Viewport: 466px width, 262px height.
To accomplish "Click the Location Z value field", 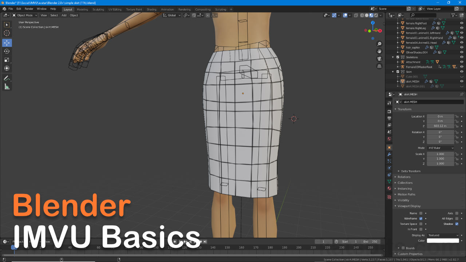I will click(x=441, y=126).
